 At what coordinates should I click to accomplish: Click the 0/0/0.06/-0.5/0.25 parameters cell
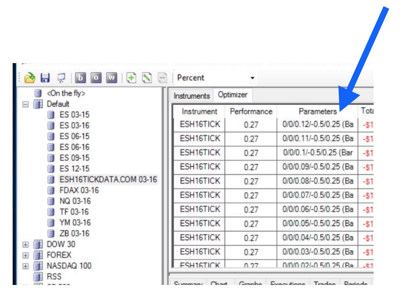317,210
